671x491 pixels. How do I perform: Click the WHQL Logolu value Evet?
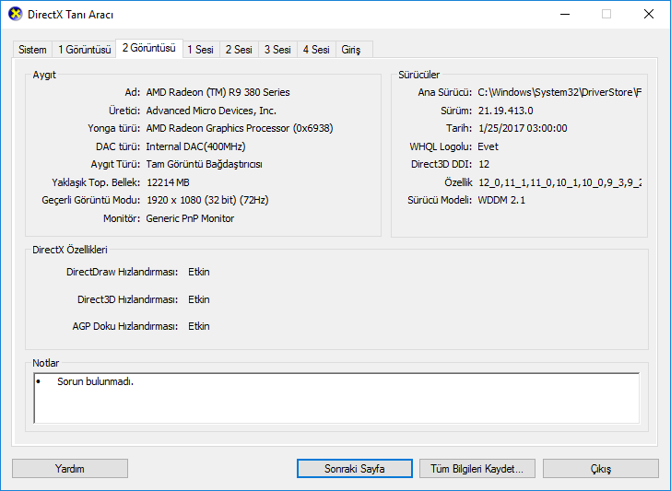(488, 146)
